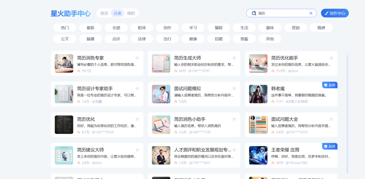Viewport: 365px width, 179px height.
Task: Click the pen icon in 创作中心 button
Action: (326, 13)
